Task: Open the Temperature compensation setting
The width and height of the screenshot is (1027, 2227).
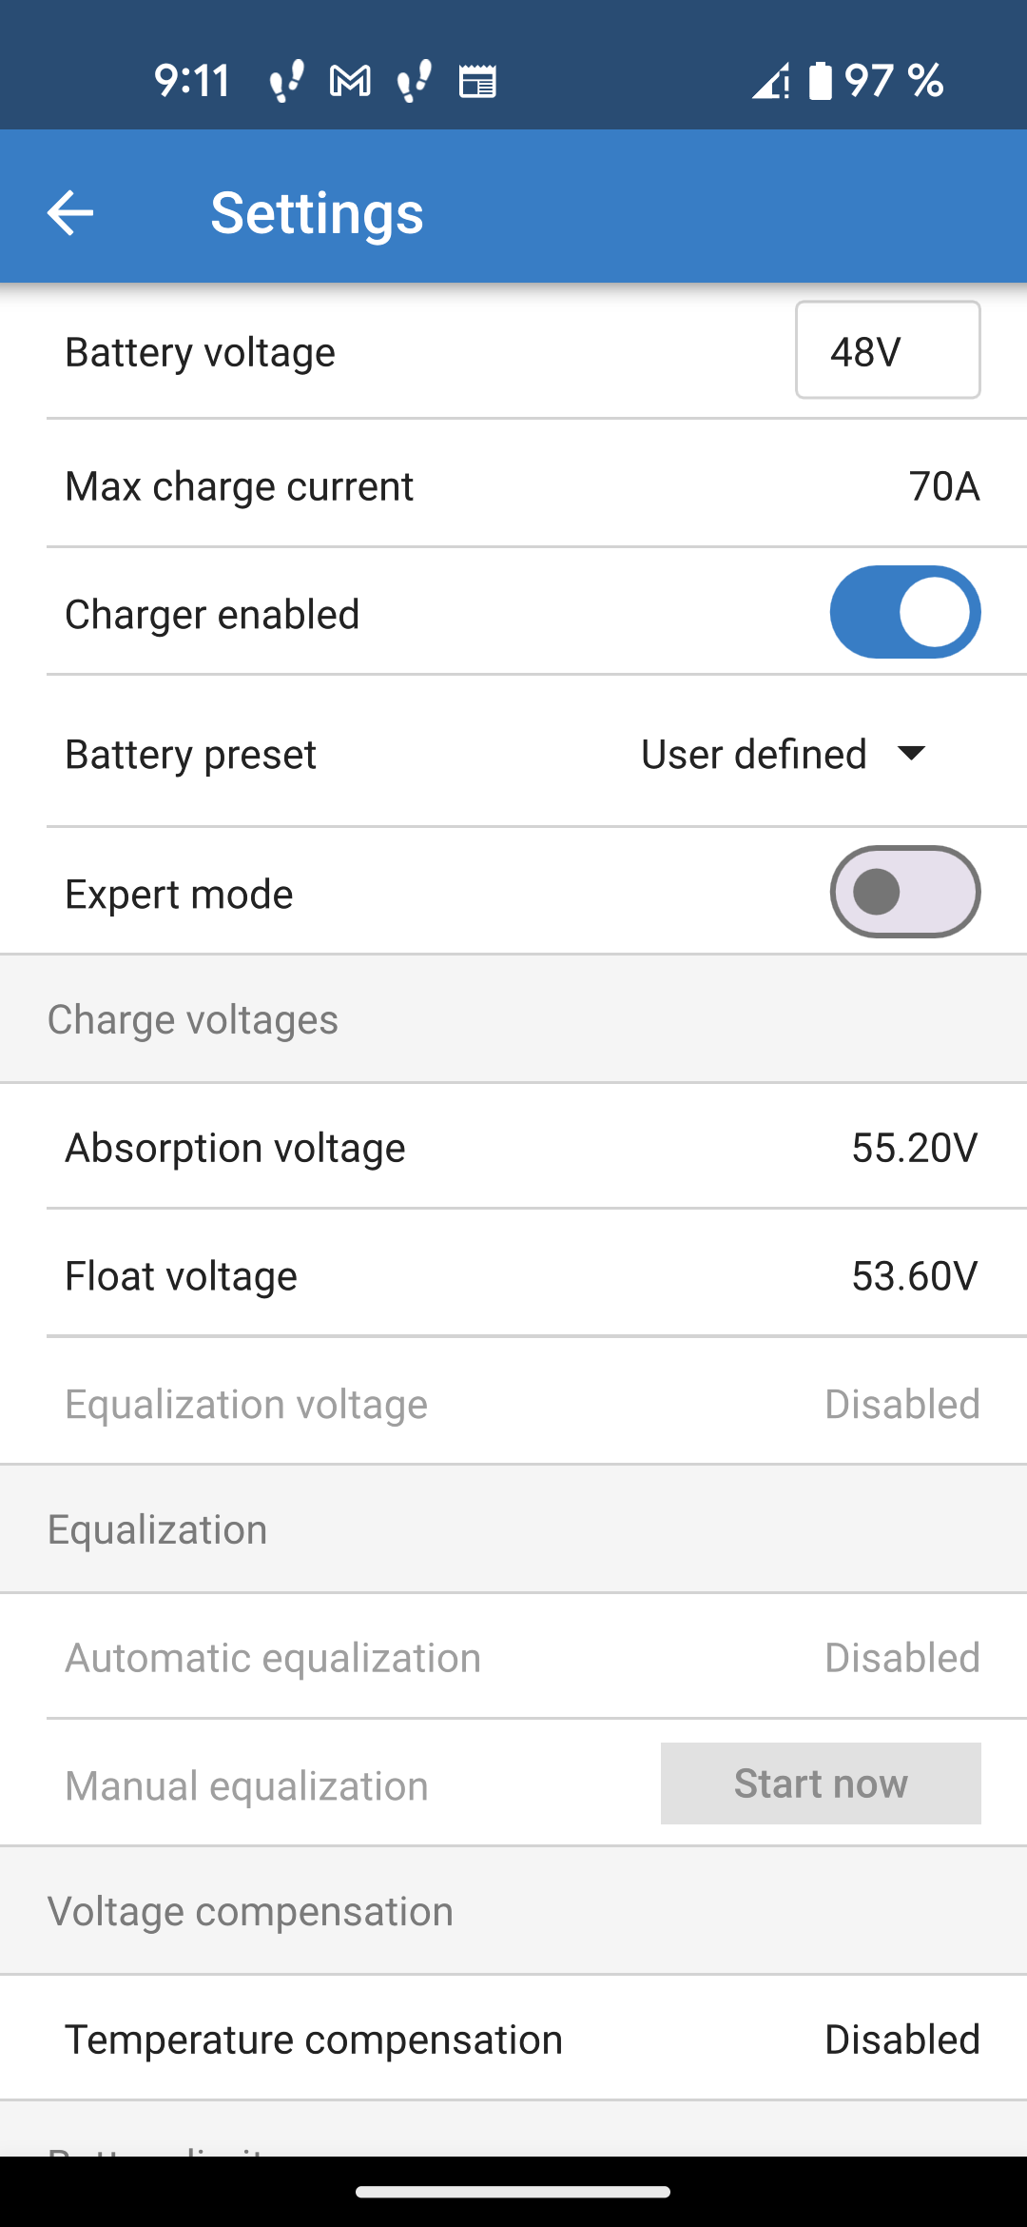Action: click(x=513, y=2040)
